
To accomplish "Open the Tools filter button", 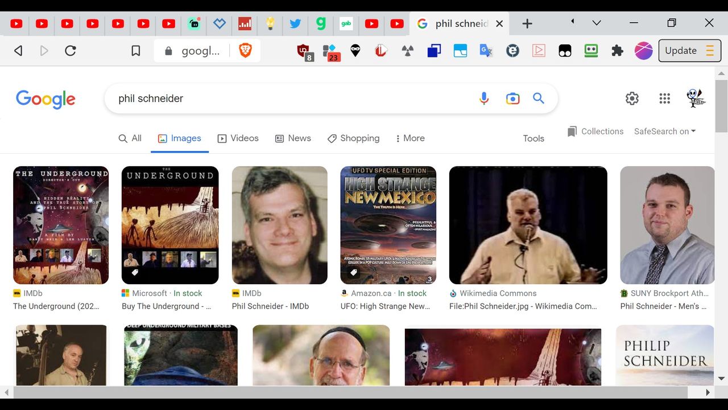I will point(533,138).
